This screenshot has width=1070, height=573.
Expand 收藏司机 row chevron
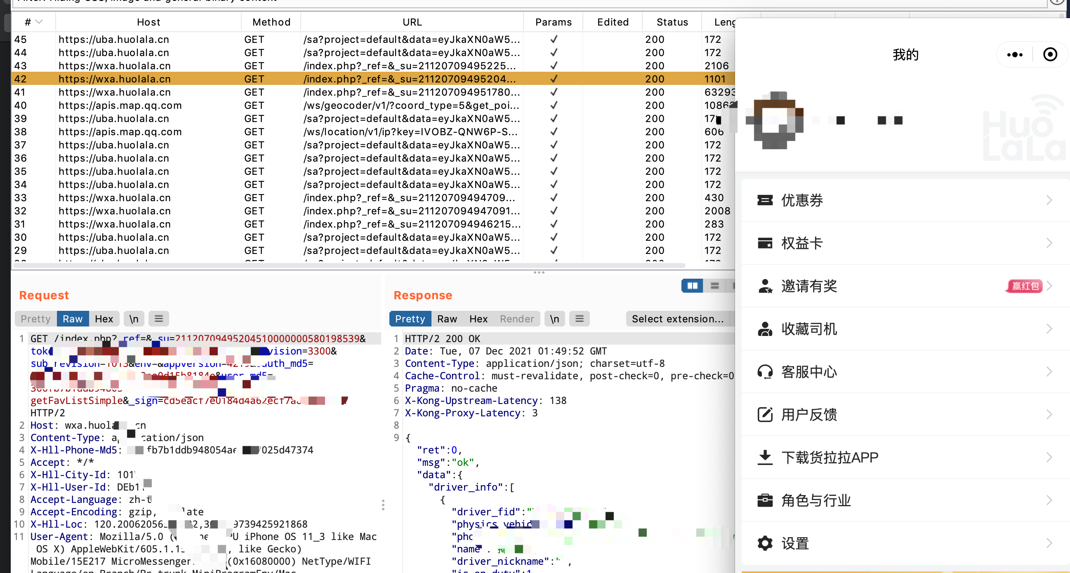tap(1049, 329)
